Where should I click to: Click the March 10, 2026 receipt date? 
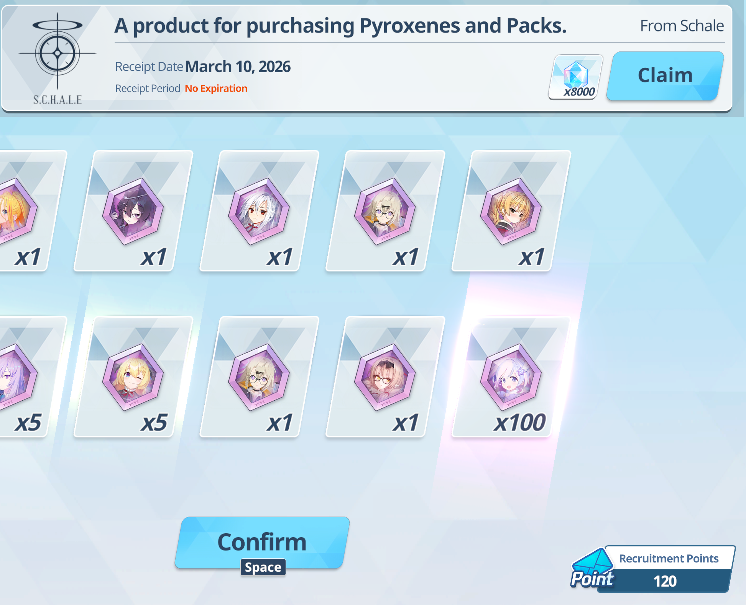[238, 67]
